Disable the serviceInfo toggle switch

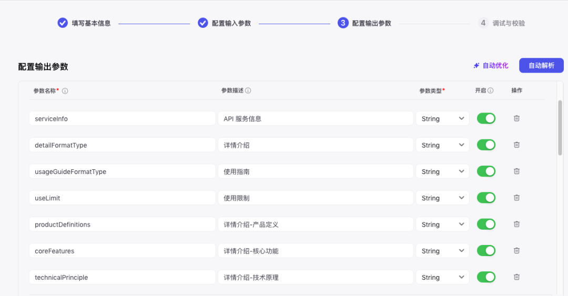pos(486,118)
